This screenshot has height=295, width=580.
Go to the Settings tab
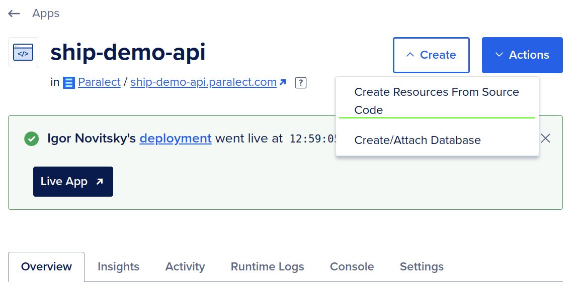click(422, 266)
